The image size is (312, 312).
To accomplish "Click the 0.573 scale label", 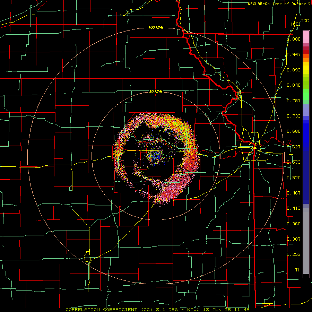I will pos(294,162).
